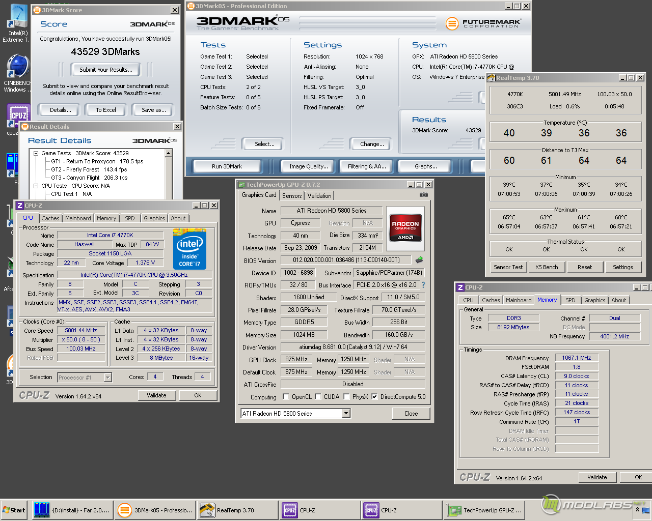The image size is (652, 521).
Task: Click the Reset button in RealTemp
Action: click(x=585, y=267)
